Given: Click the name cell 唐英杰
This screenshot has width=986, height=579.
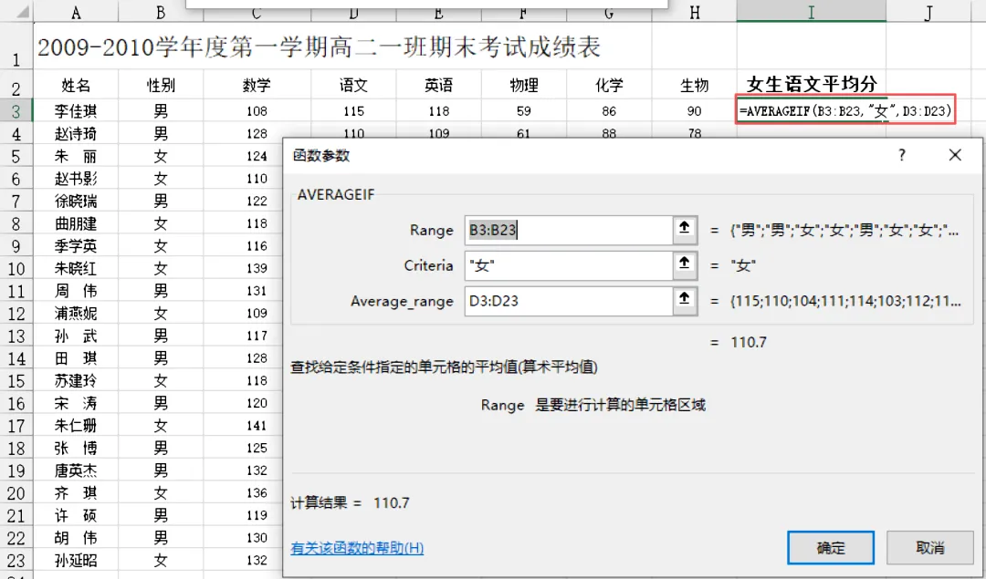Looking at the screenshot, I should 76,470.
